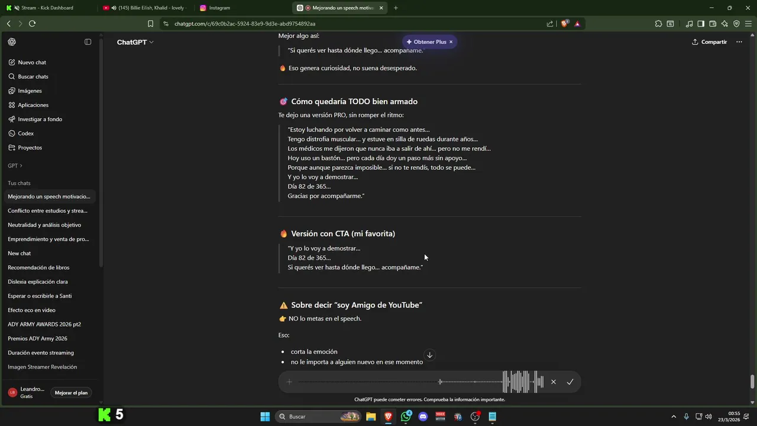Share the conversation with Compartir

click(x=709, y=42)
